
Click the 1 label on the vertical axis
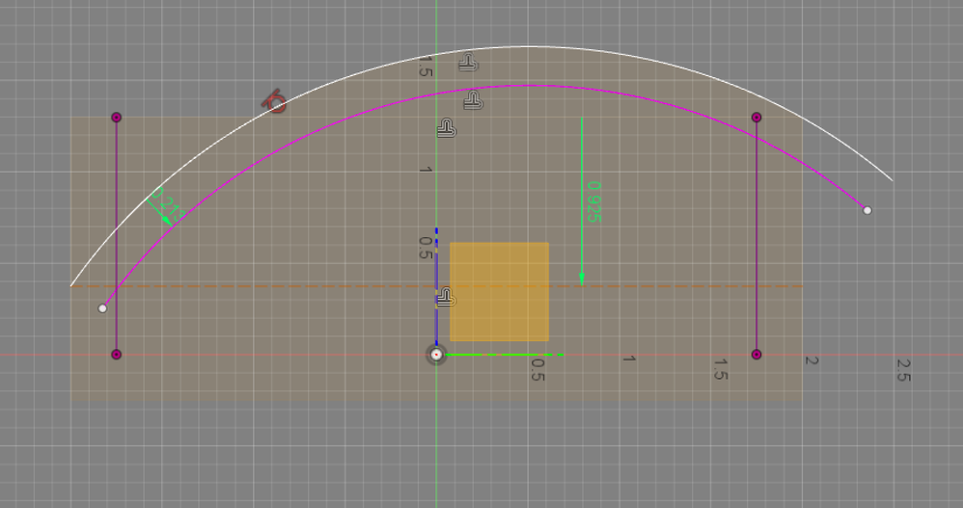coord(425,170)
